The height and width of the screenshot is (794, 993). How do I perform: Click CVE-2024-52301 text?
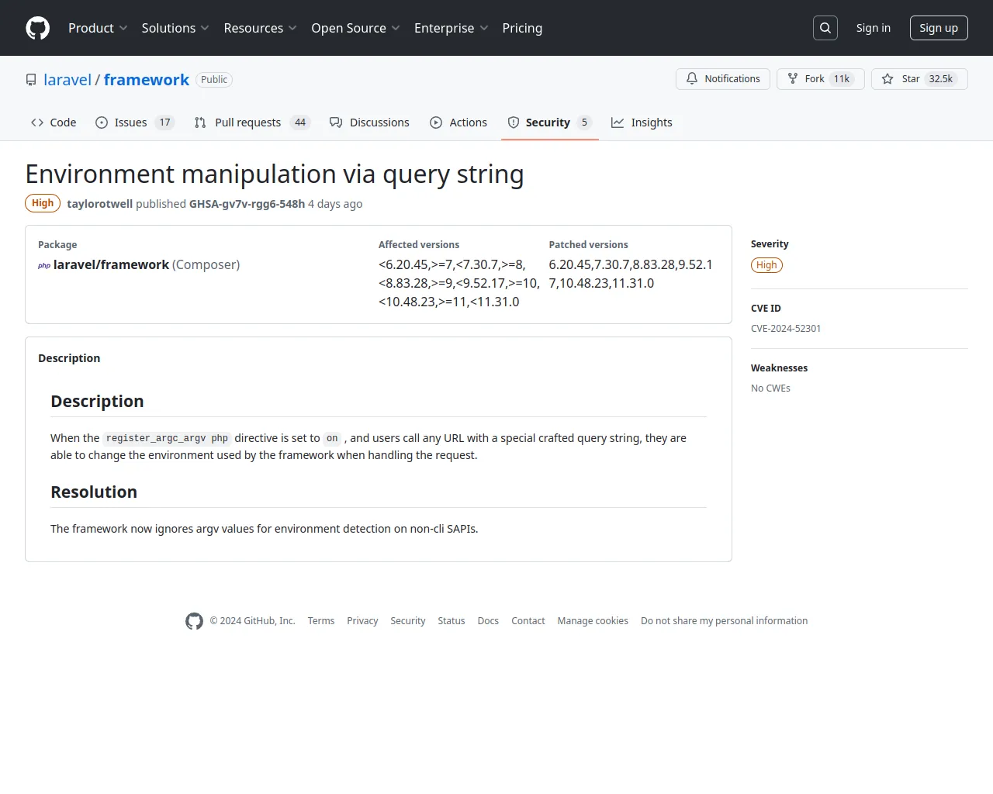(786, 329)
